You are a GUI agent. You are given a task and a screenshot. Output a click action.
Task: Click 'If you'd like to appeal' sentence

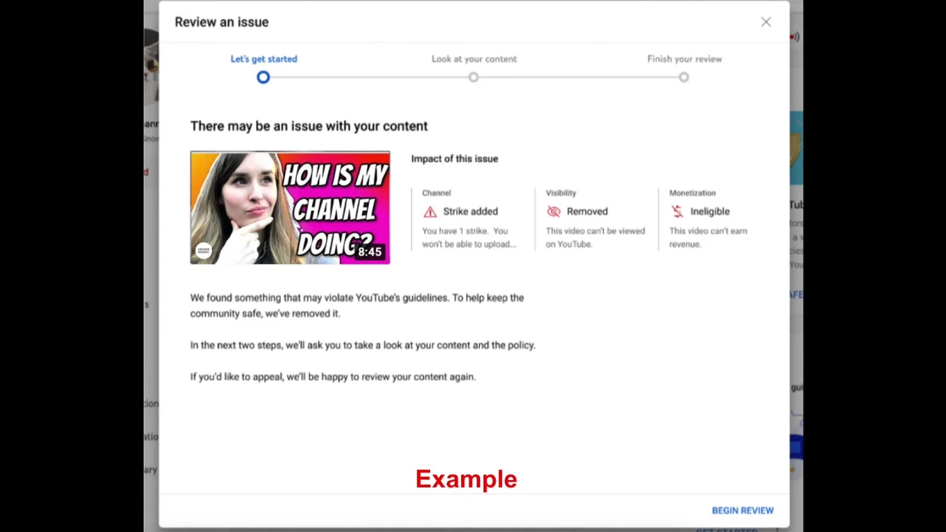[333, 377]
